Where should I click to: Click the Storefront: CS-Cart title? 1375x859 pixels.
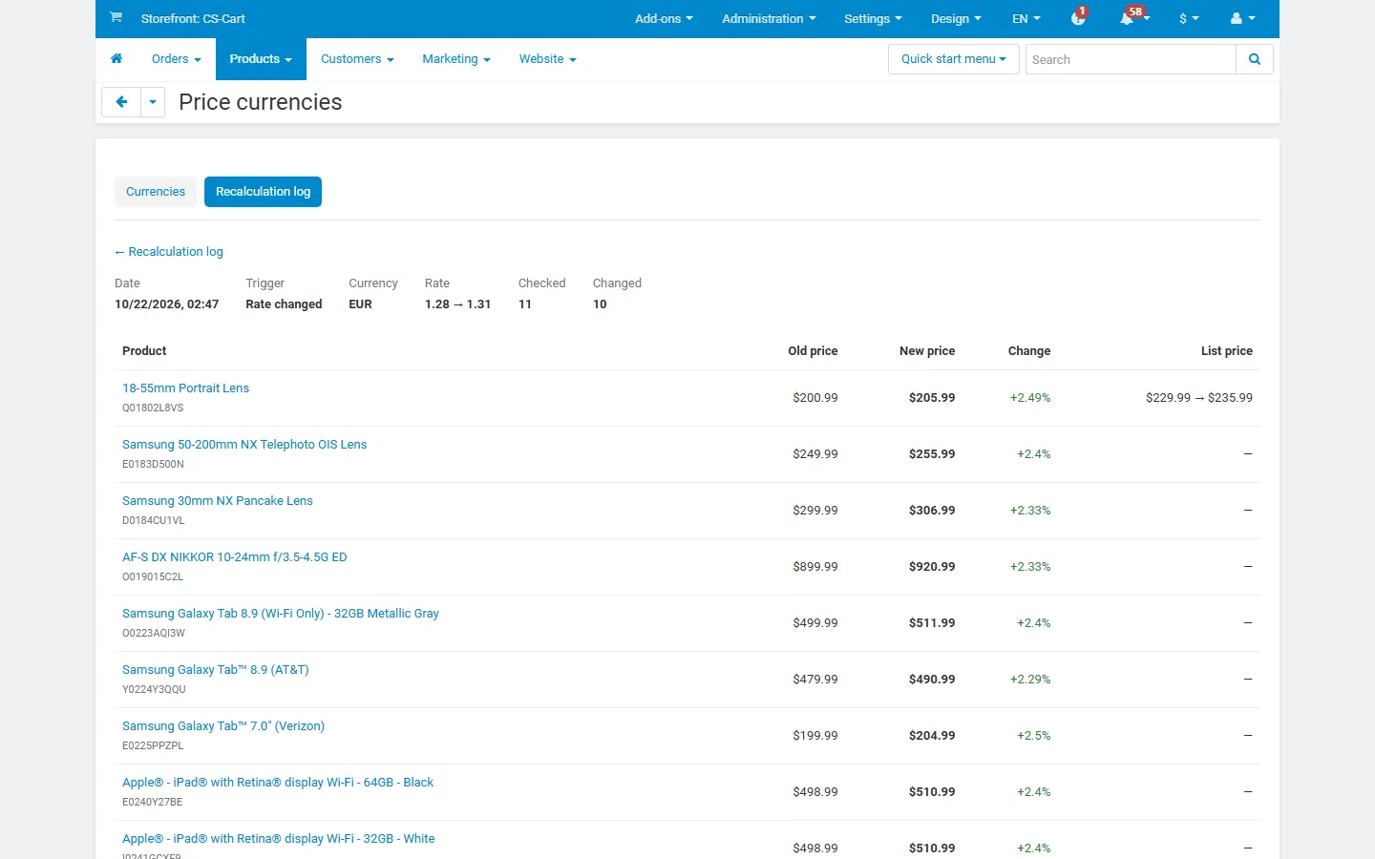click(x=193, y=18)
